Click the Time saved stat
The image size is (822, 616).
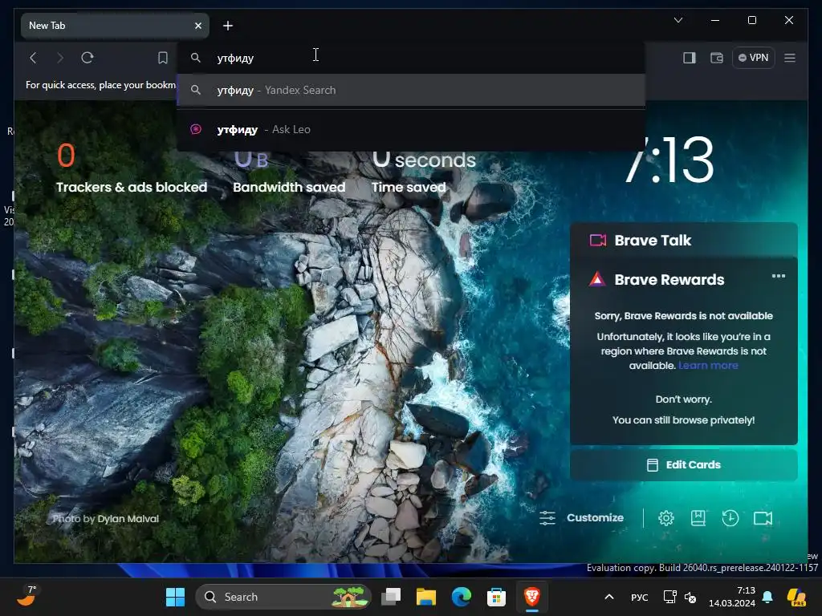point(424,172)
